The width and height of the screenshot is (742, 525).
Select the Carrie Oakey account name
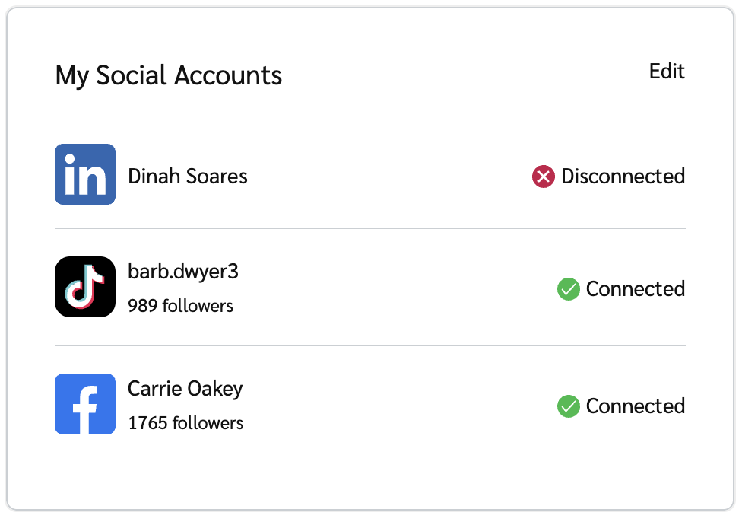(185, 389)
